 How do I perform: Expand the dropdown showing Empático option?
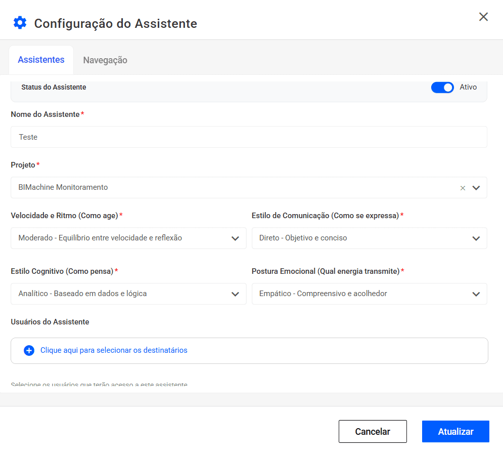pyautogui.click(x=361, y=294)
